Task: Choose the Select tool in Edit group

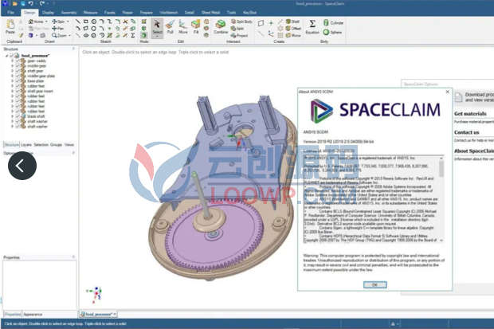Action: 157,27
